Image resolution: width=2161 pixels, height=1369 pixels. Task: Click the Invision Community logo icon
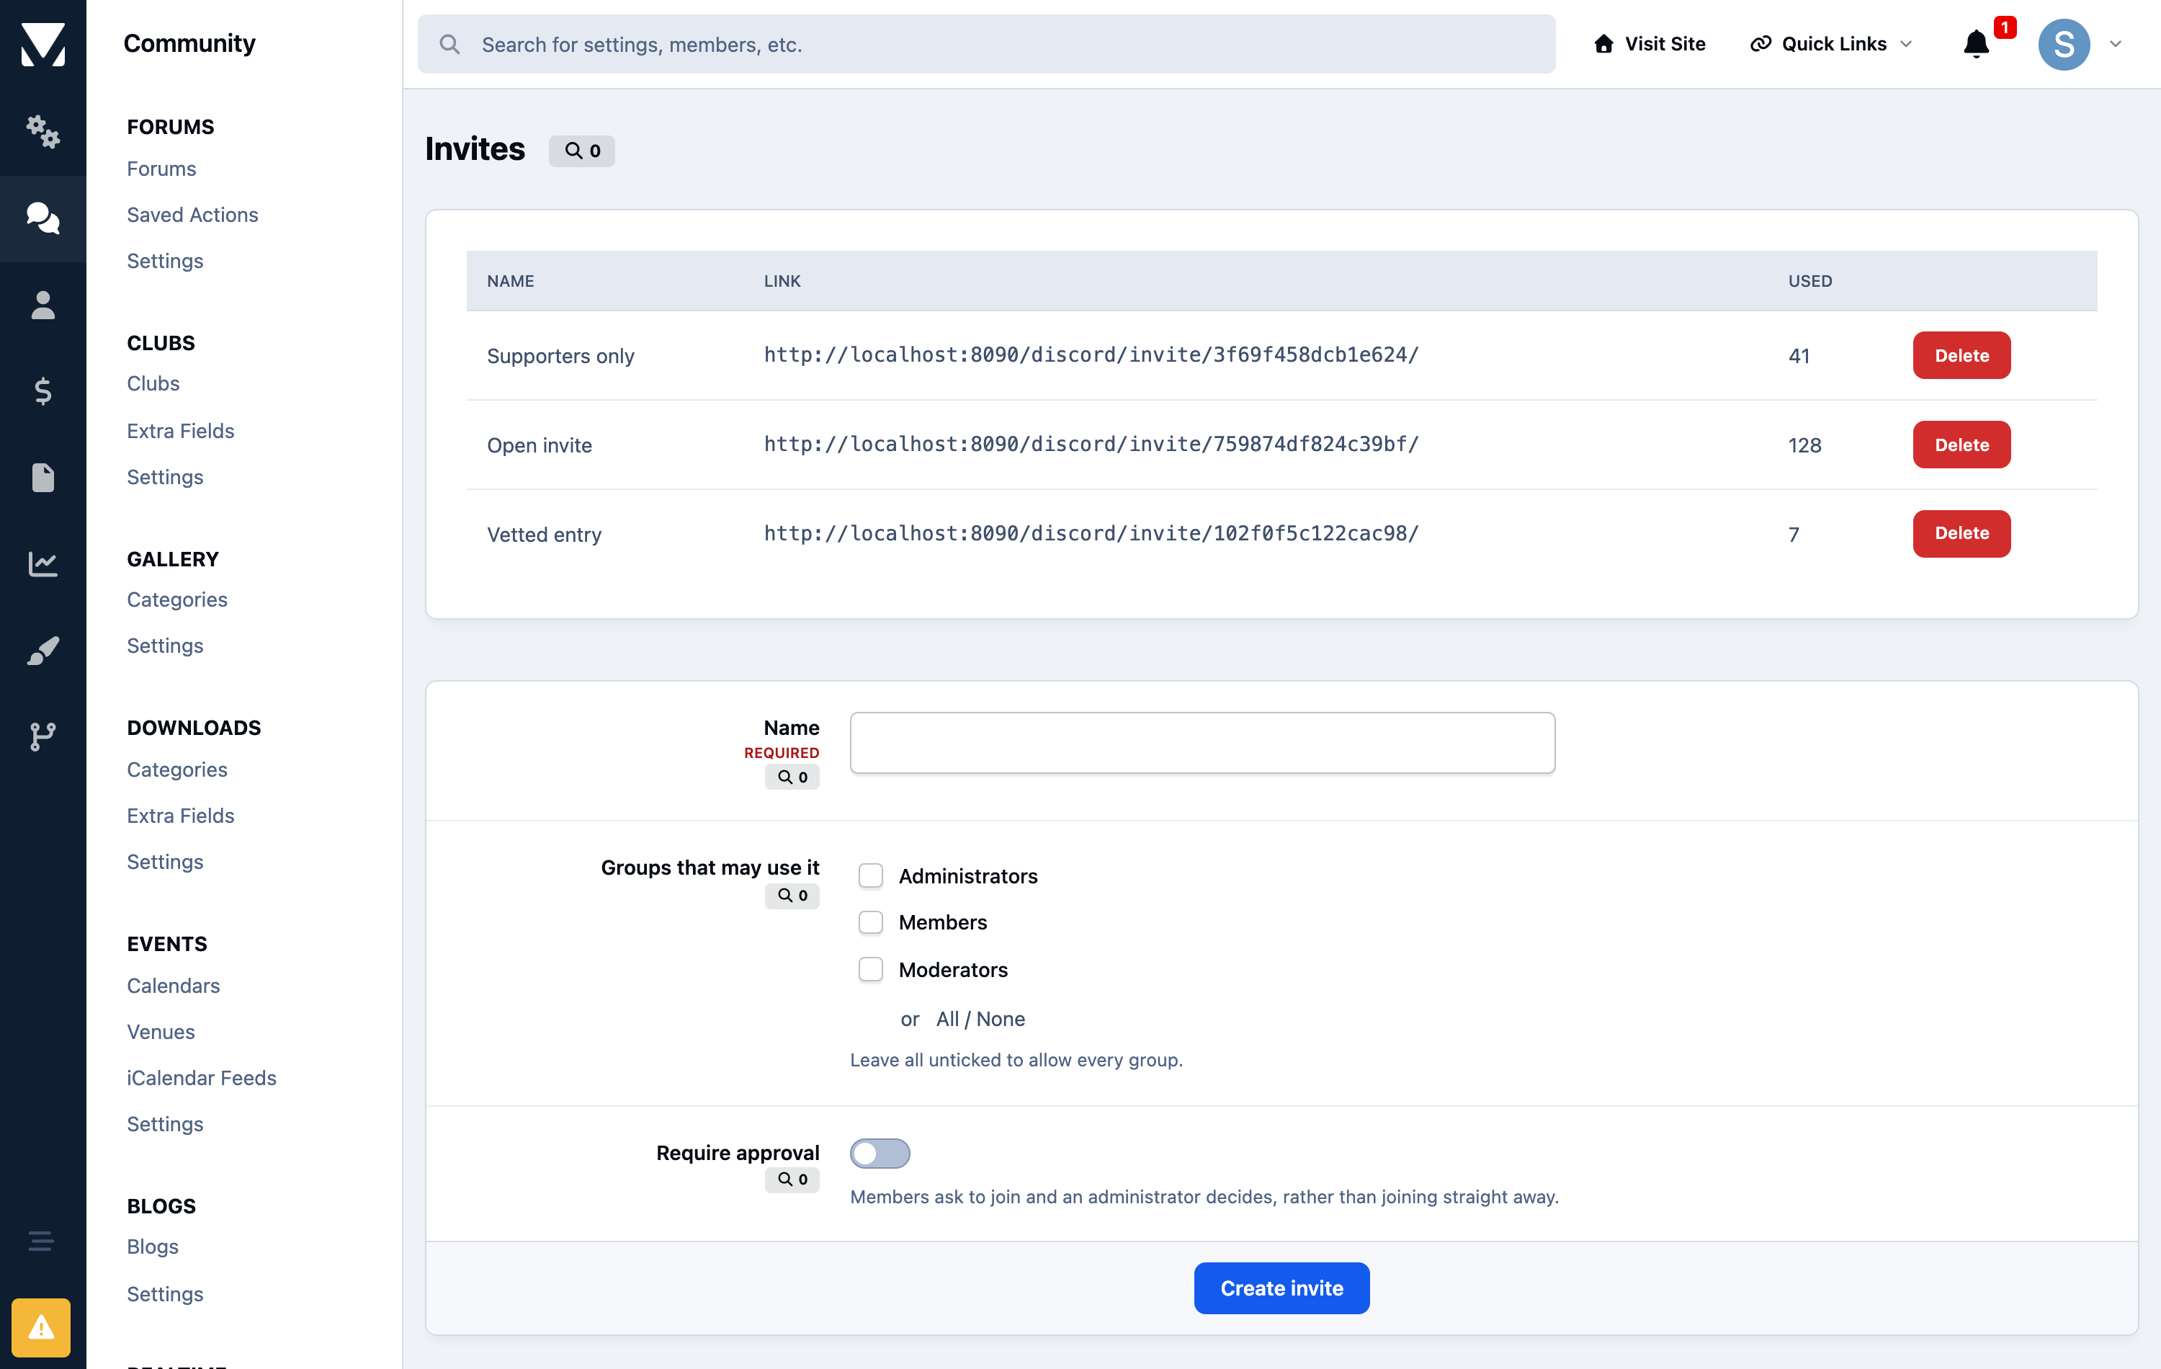(43, 44)
